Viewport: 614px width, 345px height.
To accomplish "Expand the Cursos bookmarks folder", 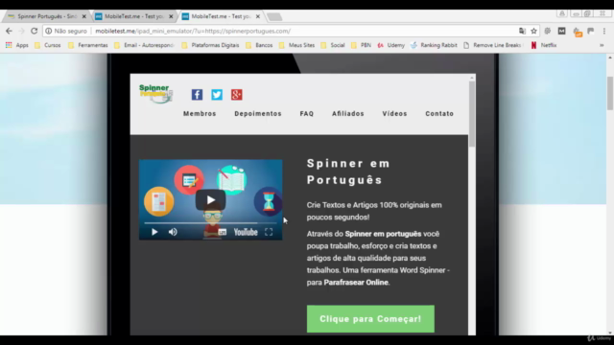I will pos(48,45).
